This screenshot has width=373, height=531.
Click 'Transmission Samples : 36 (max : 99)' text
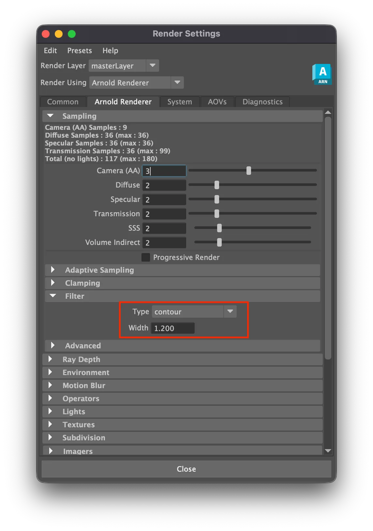[x=108, y=151]
